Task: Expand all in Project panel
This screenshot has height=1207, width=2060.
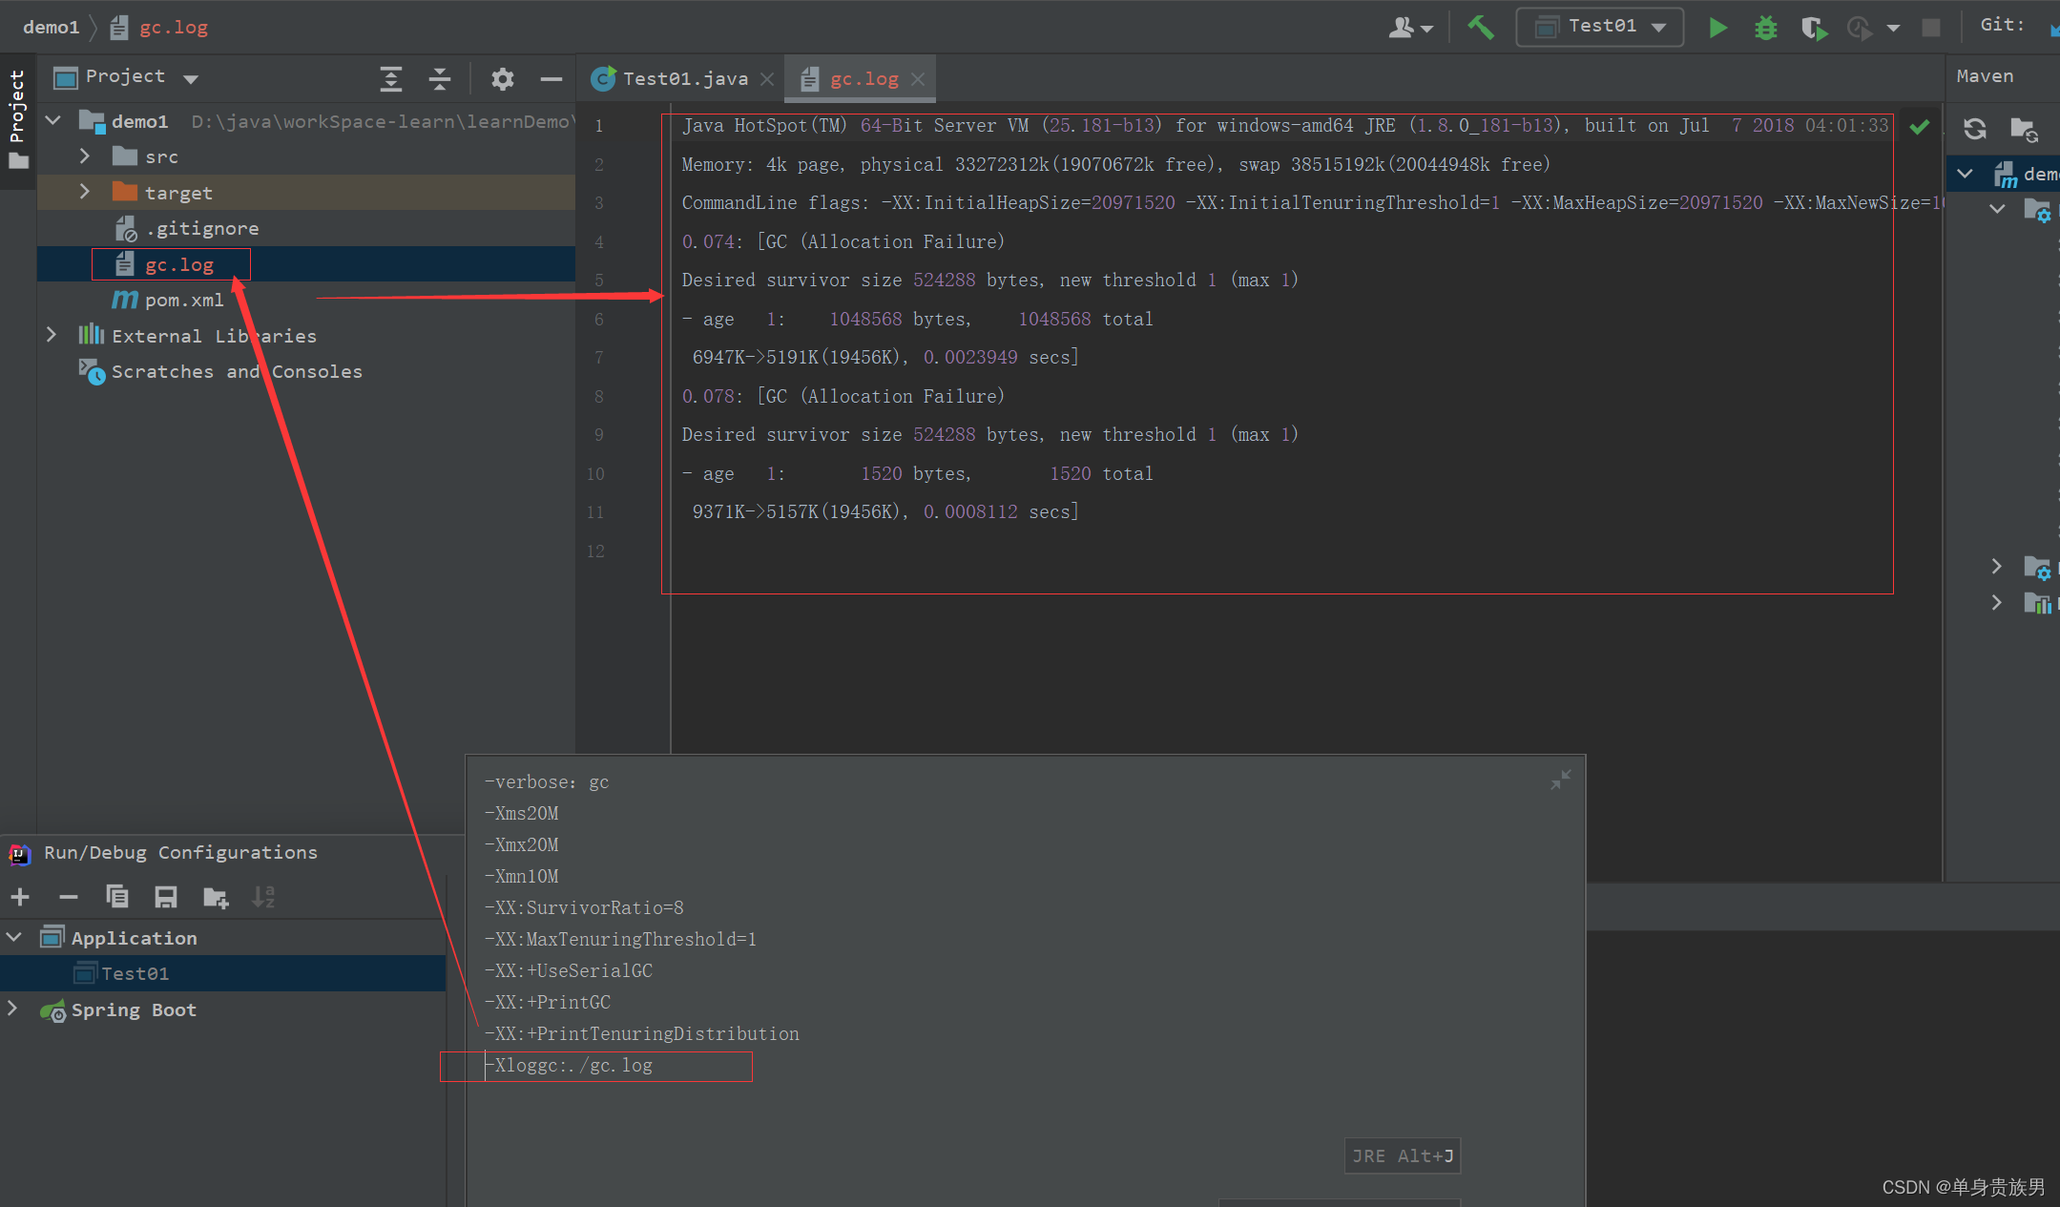Action: (x=390, y=78)
